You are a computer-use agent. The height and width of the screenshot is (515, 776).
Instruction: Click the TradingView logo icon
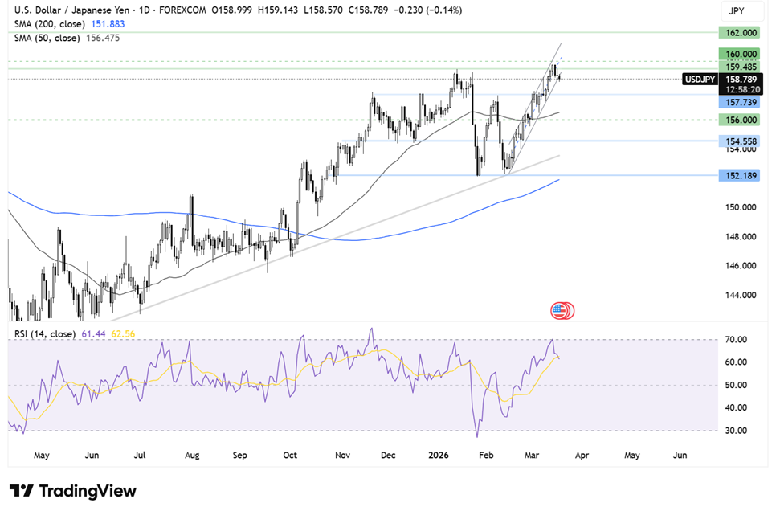pos(21,491)
